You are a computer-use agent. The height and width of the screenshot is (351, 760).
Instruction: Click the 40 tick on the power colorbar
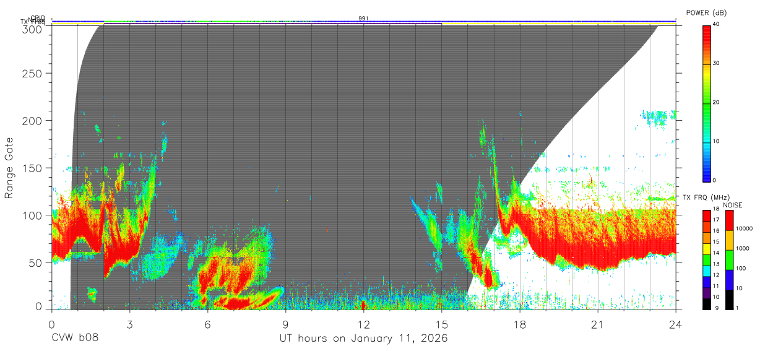(x=717, y=24)
